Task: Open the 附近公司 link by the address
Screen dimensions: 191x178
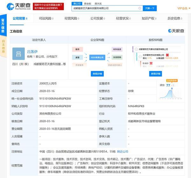Action: 122,152
